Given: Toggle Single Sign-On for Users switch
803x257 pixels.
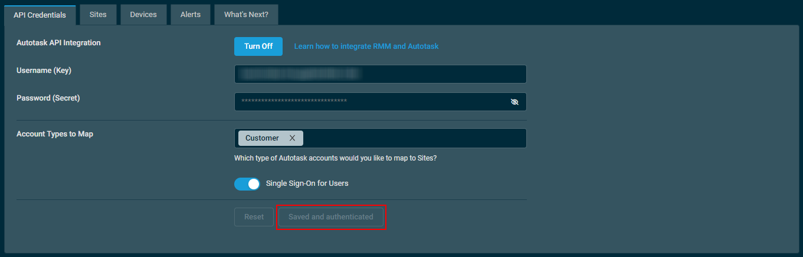Looking at the screenshot, I should 247,183.
